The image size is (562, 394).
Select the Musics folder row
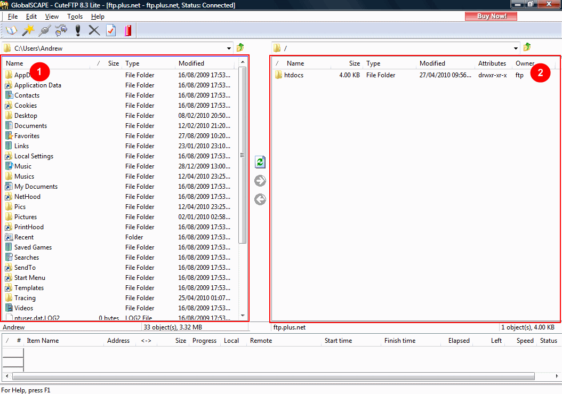(x=120, y=176)
